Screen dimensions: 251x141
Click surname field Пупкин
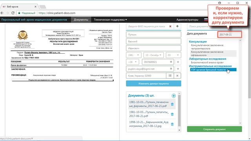(x=153, y=34)
